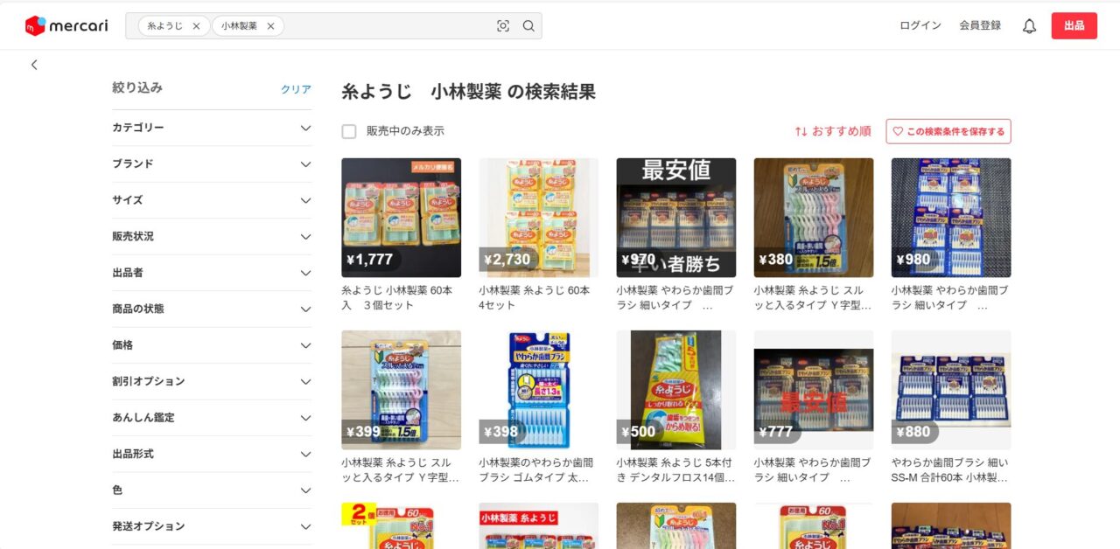Expand the 色 filter section

(x=212, y=490)
